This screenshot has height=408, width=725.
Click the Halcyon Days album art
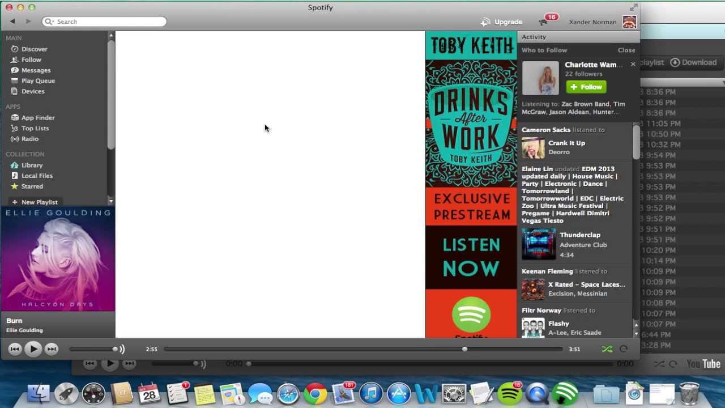tap(58, 260)
